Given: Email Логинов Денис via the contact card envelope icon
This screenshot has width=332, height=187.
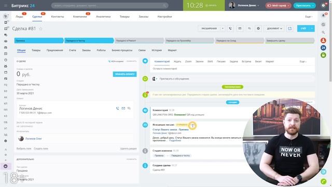Looking at the screenshot, I should [x=123, y=109].
